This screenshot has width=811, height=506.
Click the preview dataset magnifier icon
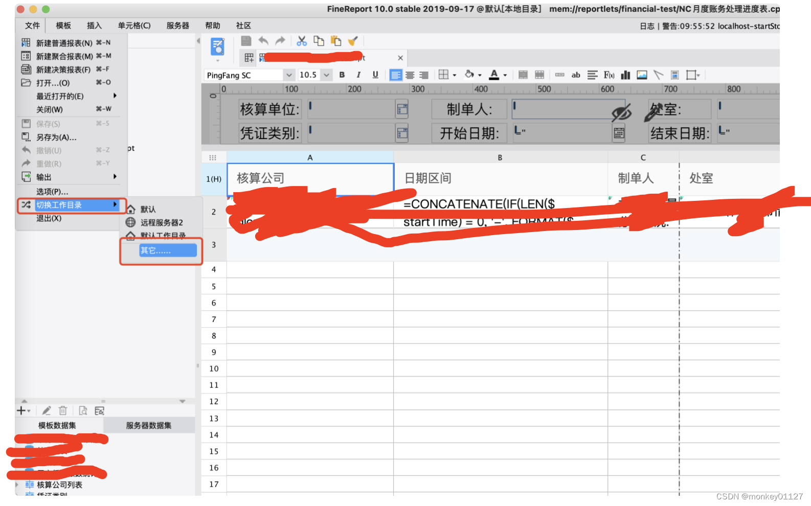coord(83,411)
